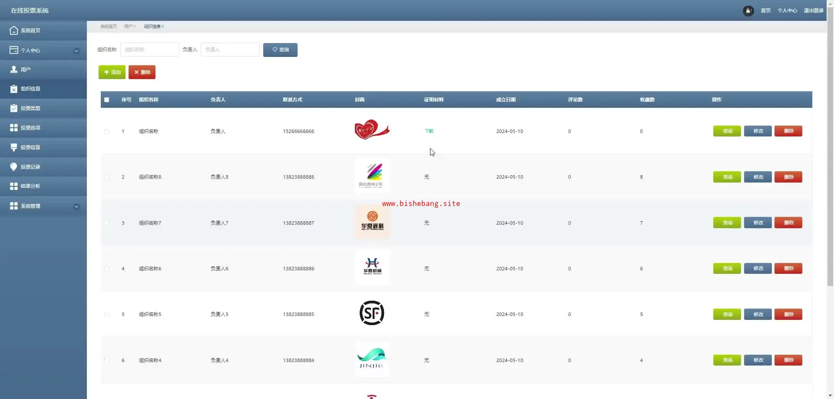Viewport: 834px width, 399px height.
Task: Click 删除 in the 组织名称7 row
Action: coord(788,223)
